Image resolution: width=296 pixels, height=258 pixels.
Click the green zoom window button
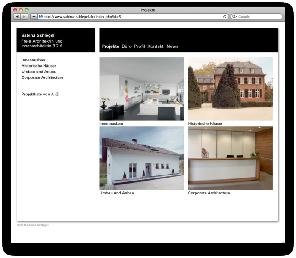27,10
